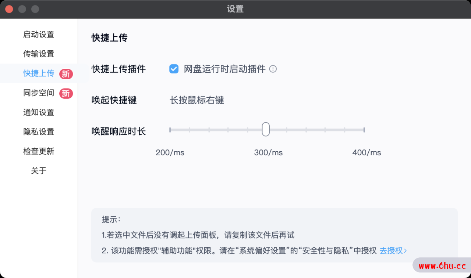
Task: Click the 去授权 link
Action: (393, 250)
